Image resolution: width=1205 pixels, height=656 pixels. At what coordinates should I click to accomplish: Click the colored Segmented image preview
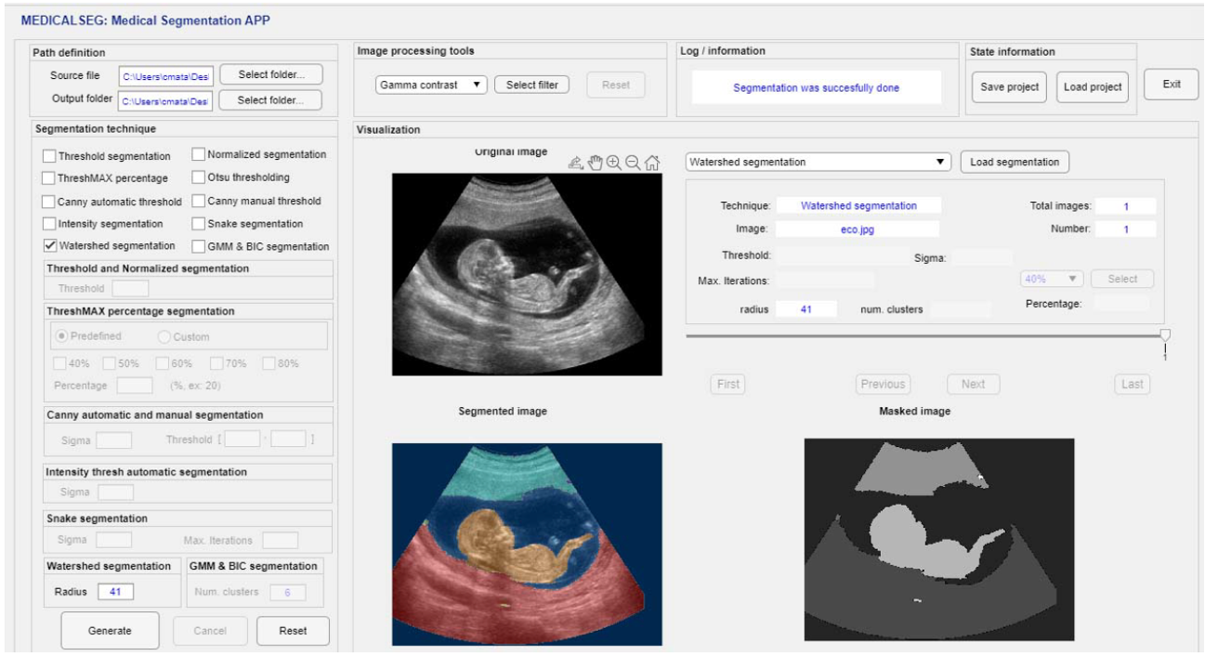(527, 544)
